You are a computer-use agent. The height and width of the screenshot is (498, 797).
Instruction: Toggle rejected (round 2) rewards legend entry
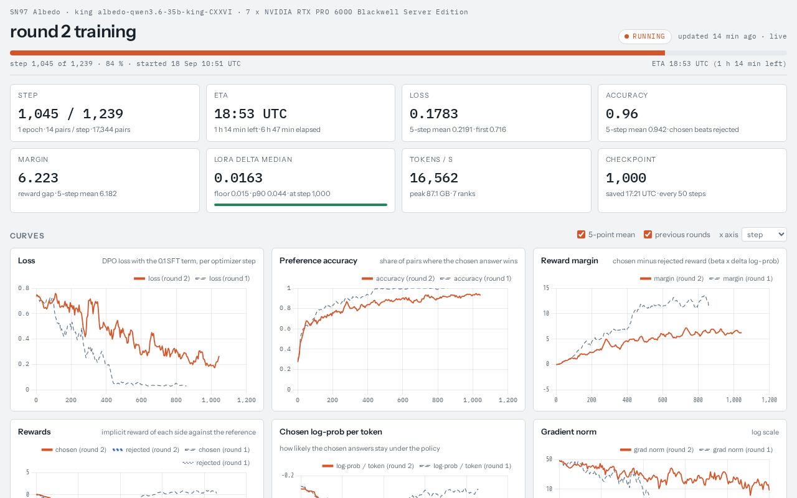click(146, 449)
